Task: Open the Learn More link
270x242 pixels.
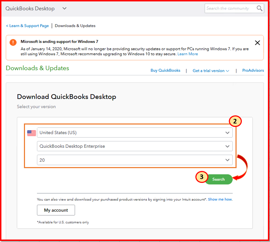Action: [x=188, y=54]
